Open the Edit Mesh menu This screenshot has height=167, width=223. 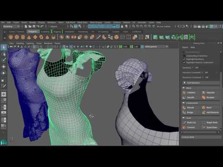71,22
